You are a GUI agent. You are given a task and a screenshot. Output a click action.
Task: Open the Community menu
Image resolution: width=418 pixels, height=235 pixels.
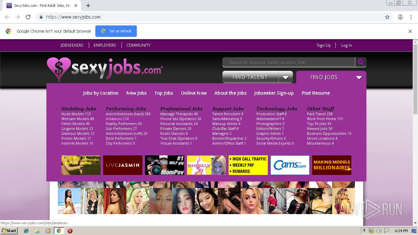click(138, 45)
